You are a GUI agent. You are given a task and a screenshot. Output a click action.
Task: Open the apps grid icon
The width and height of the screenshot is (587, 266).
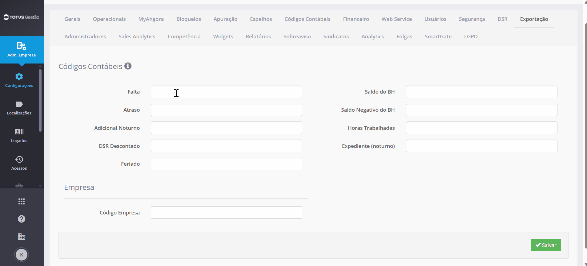(x=22, y=201)
